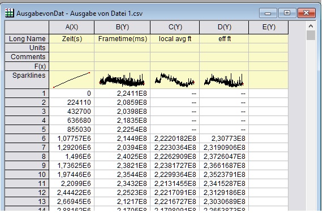The image size is (323, 213).
Task: Click cell with value 2,4025E8
Action: point(122,157)
